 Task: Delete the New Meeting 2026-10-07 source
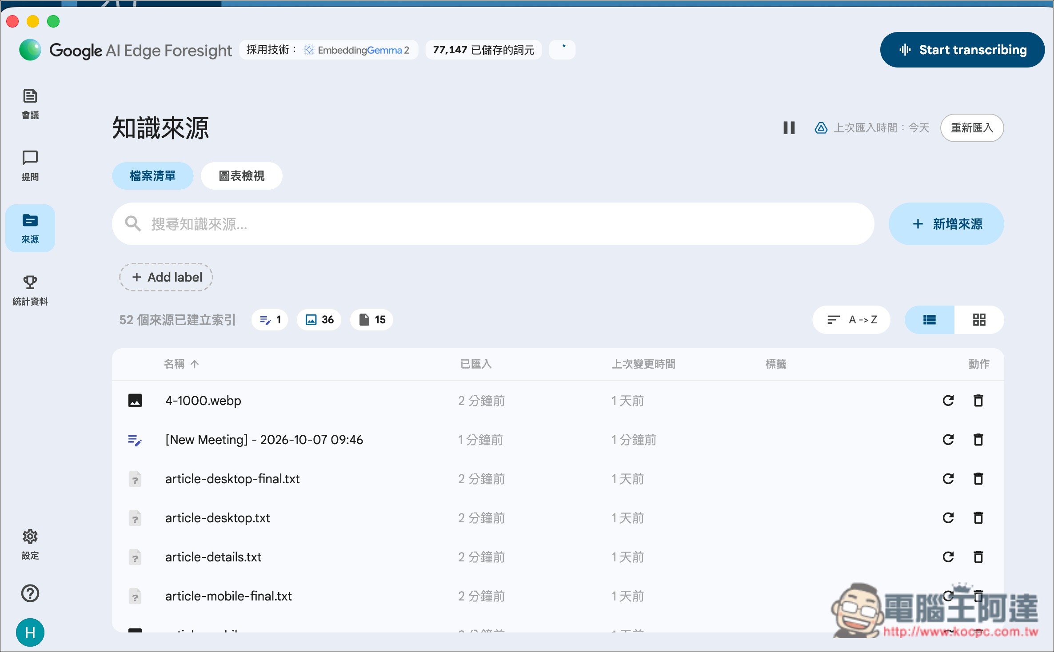coord(978,440)
